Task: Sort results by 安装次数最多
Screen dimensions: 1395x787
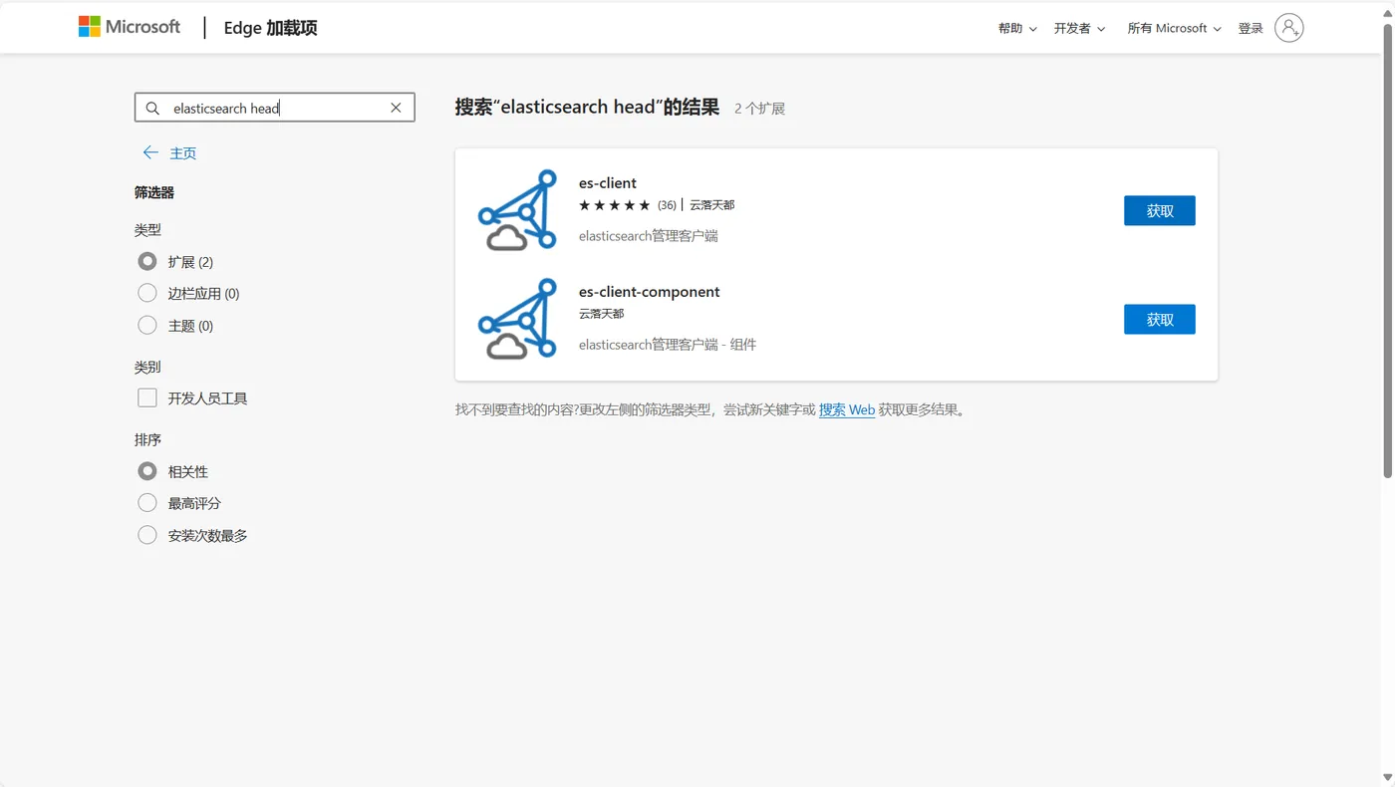Action: click(x=147, y=535)
